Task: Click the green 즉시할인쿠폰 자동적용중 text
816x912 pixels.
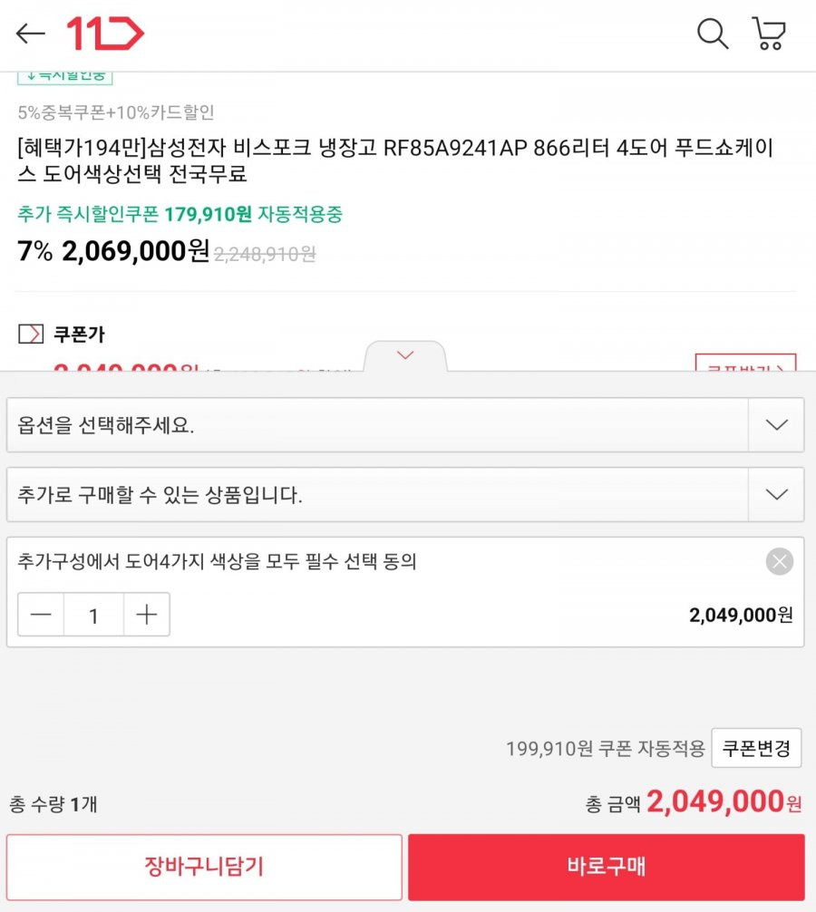Action: coord(180,214)
